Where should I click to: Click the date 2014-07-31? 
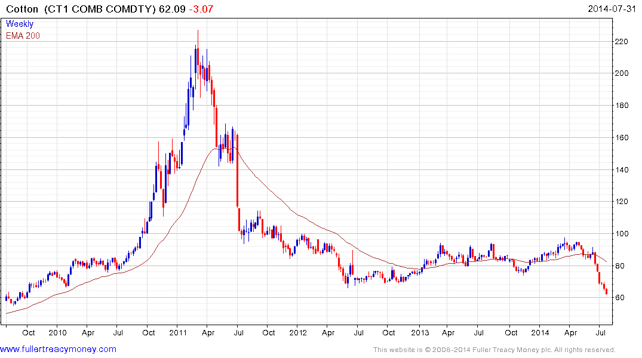pos(612,8)
